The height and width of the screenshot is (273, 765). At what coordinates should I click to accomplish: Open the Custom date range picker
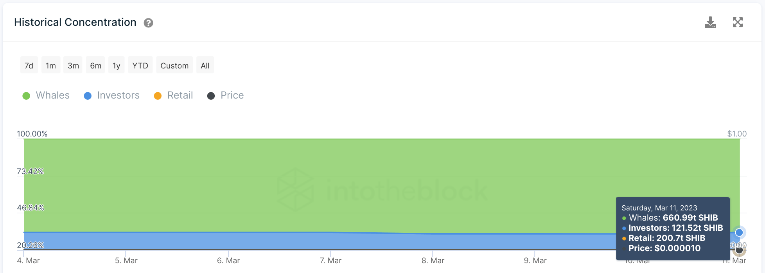coord(174,66)
